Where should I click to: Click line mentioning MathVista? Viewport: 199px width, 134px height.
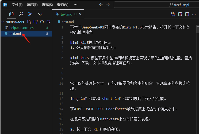tap(111, 119)
